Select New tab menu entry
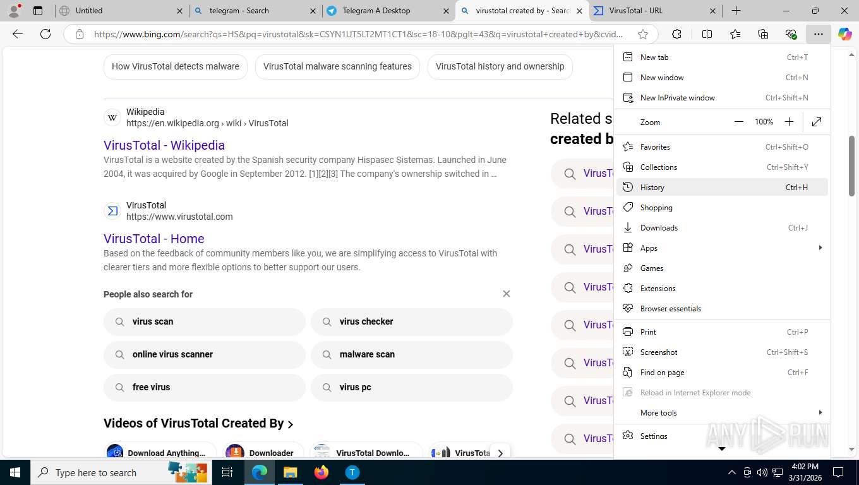 [722, 57]
